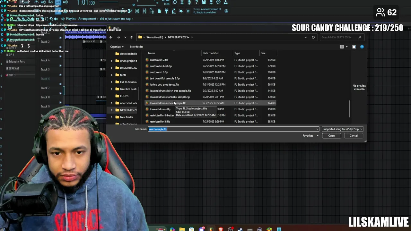The image size is (411, 231).
Task: Open the recent locations chevron in dialog
Action: coord(125,37)
